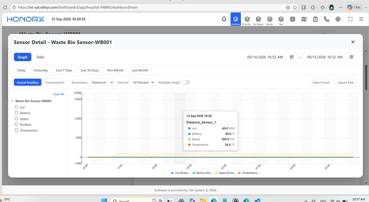Collapse the Waste Bin Sensor-WB001 tree node
This screenshot has height=202, width=369.
[x=13, y=101]
